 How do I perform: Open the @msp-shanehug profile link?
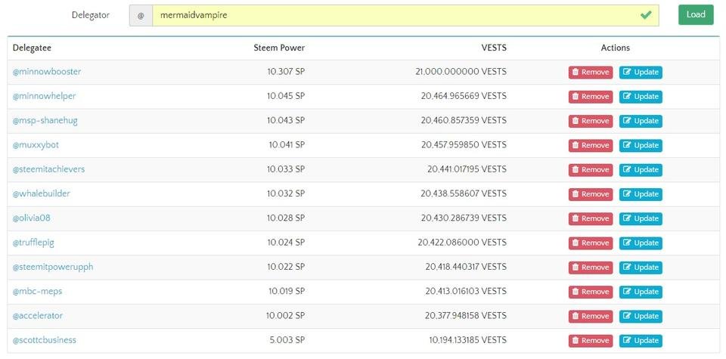click(x=45, y=121)
